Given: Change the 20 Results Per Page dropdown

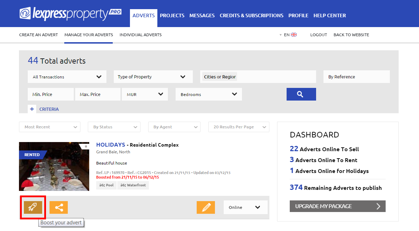Looking at the screenshot, I should pos(238,127).
